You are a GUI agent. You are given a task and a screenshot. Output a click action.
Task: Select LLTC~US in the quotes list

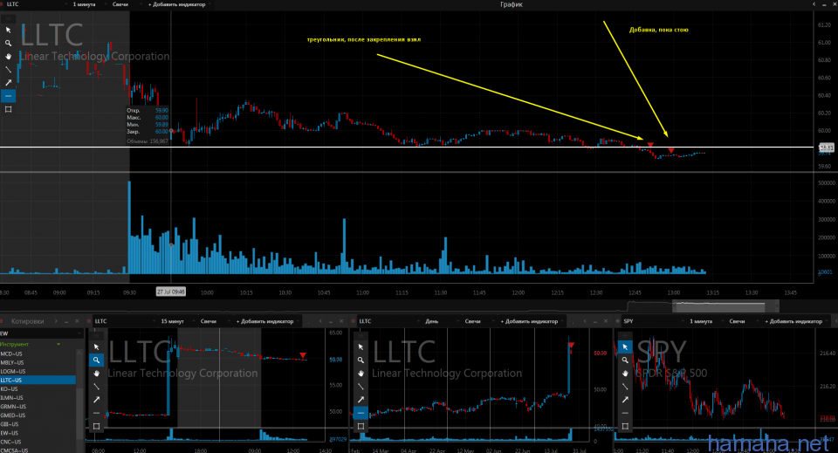coord(38,380)
